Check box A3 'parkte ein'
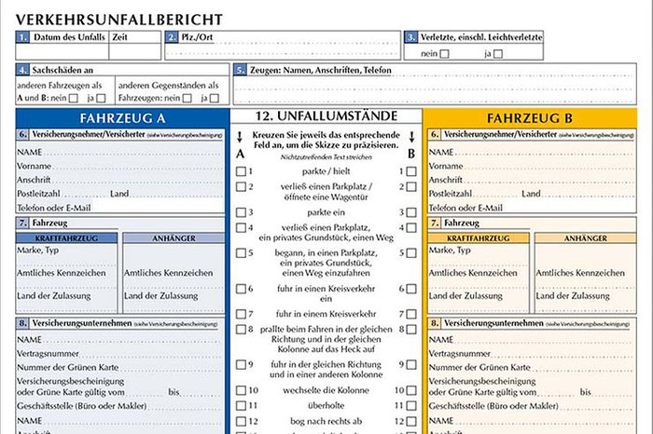 (241, 212)
